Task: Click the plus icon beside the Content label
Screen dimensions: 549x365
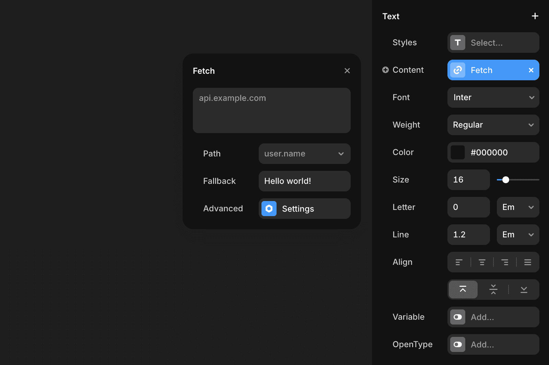Action: (x=385, y=70)
